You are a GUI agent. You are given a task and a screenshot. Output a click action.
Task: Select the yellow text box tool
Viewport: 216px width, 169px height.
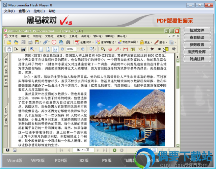coord(133,49)
